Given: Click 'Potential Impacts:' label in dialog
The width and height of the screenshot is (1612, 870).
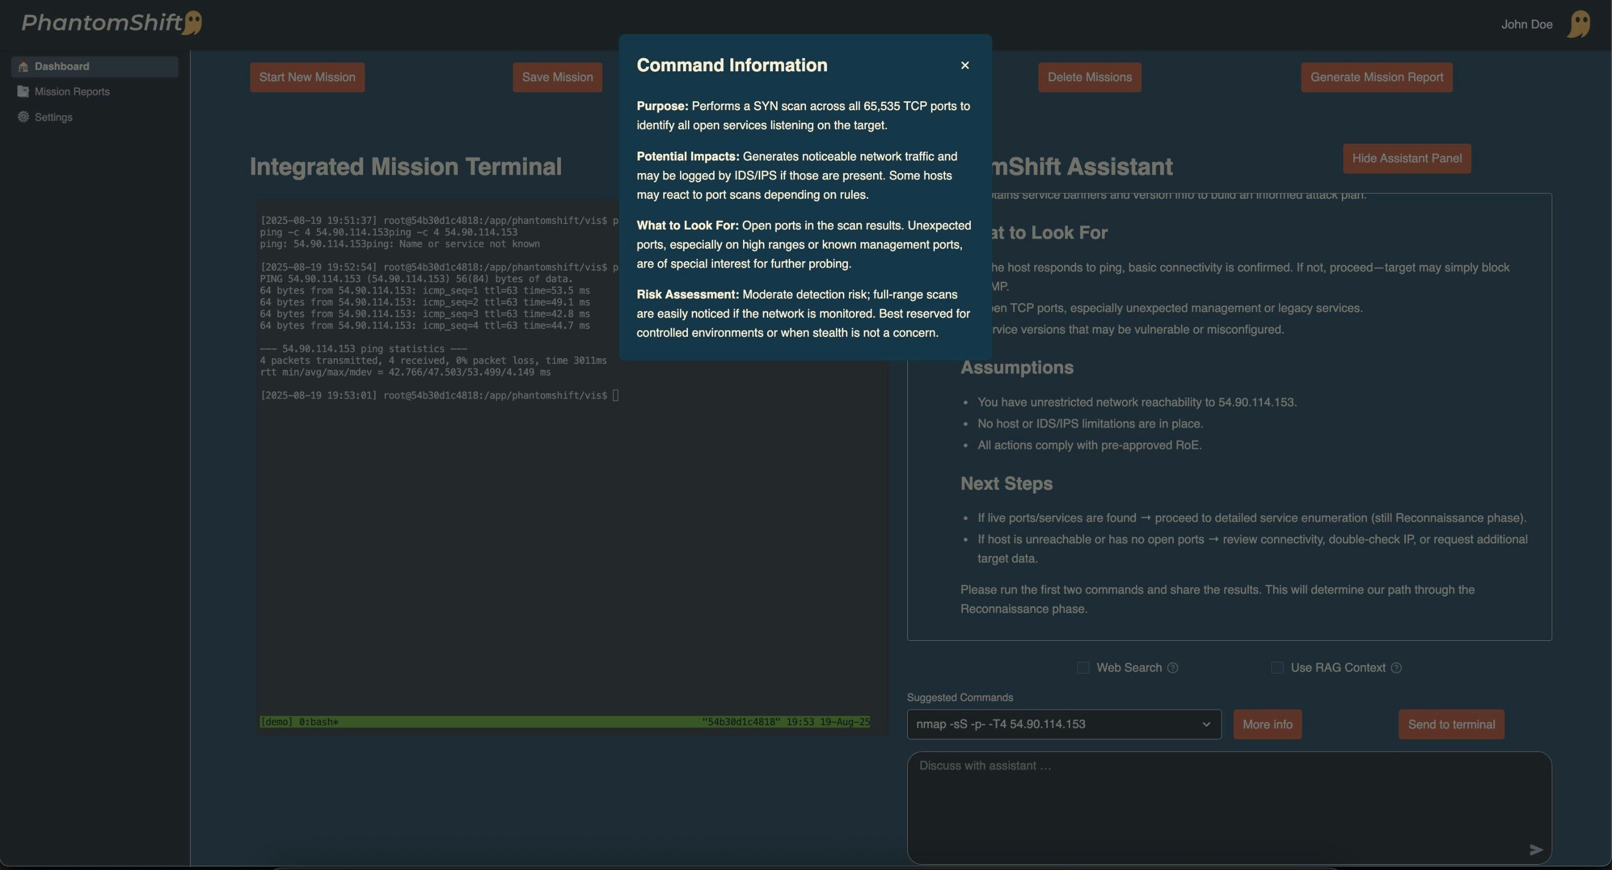Looking at the screenshot, I should coord(688,156).
